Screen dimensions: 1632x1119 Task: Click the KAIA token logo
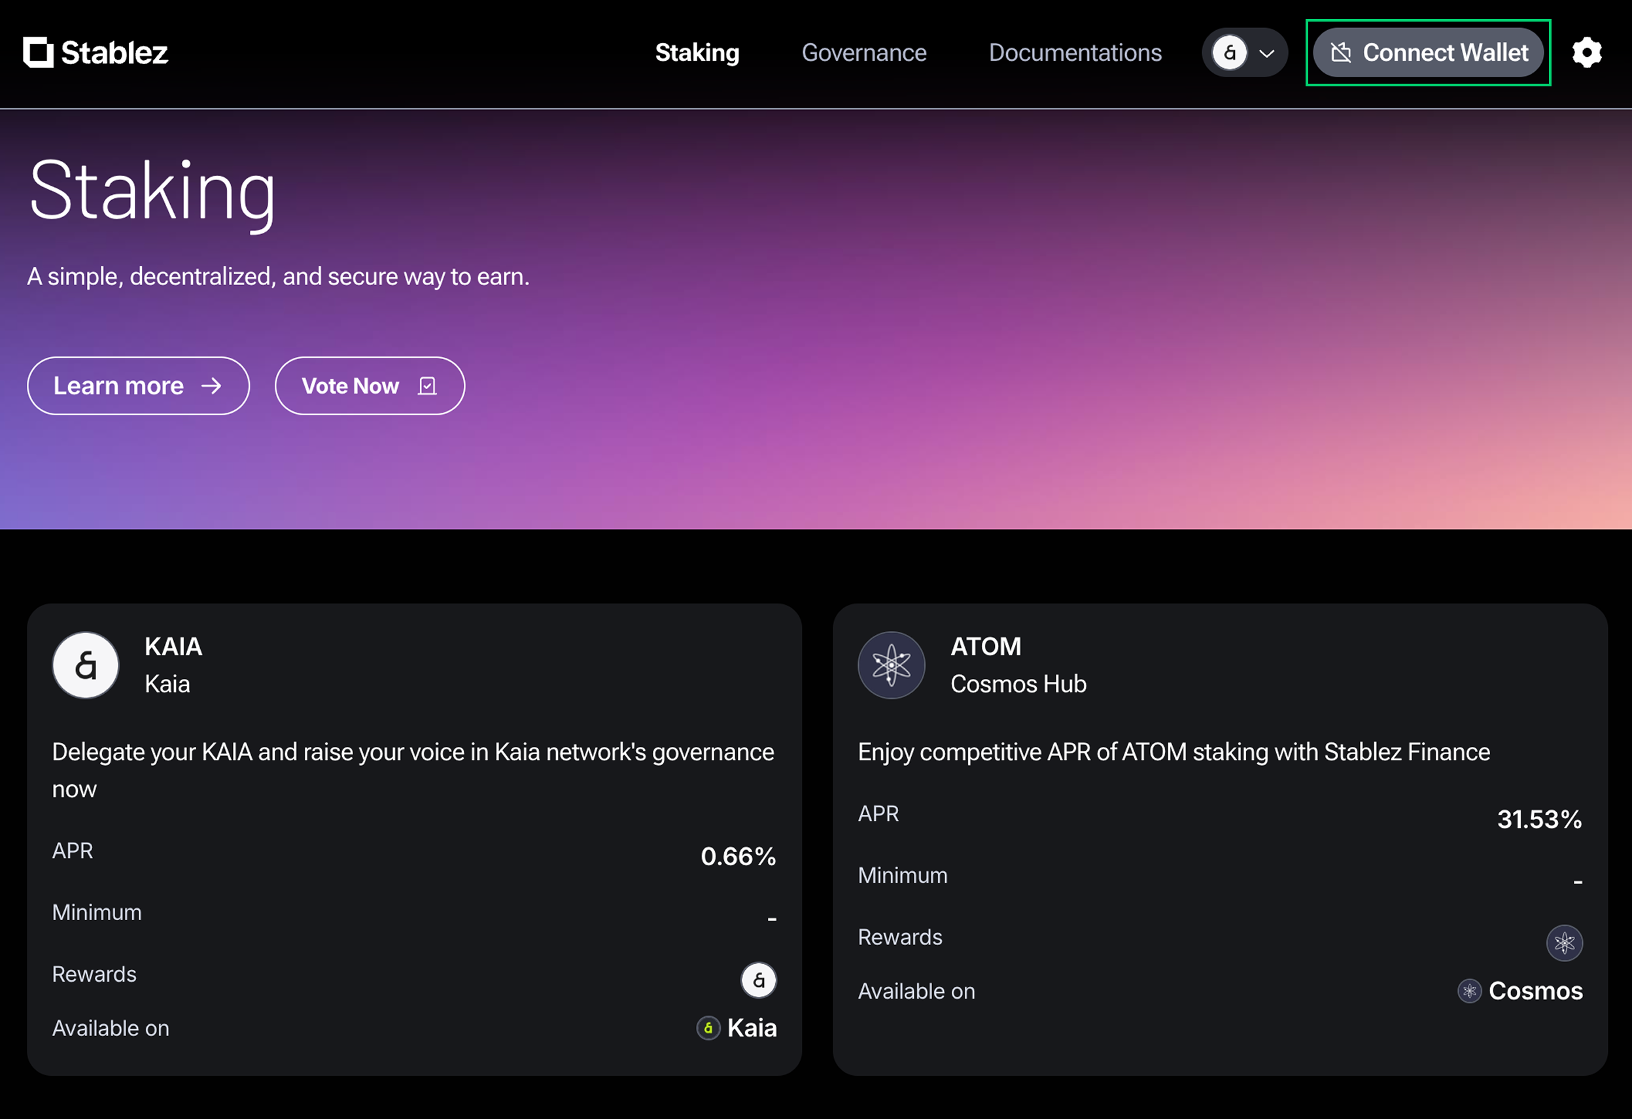pyautogui.click(x=86, y=665)
